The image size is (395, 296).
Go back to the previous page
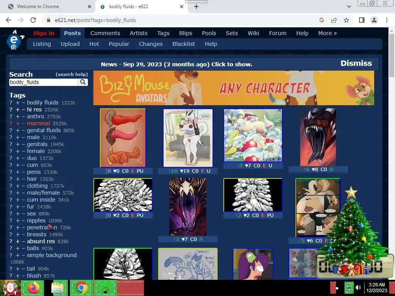[8, 20]
